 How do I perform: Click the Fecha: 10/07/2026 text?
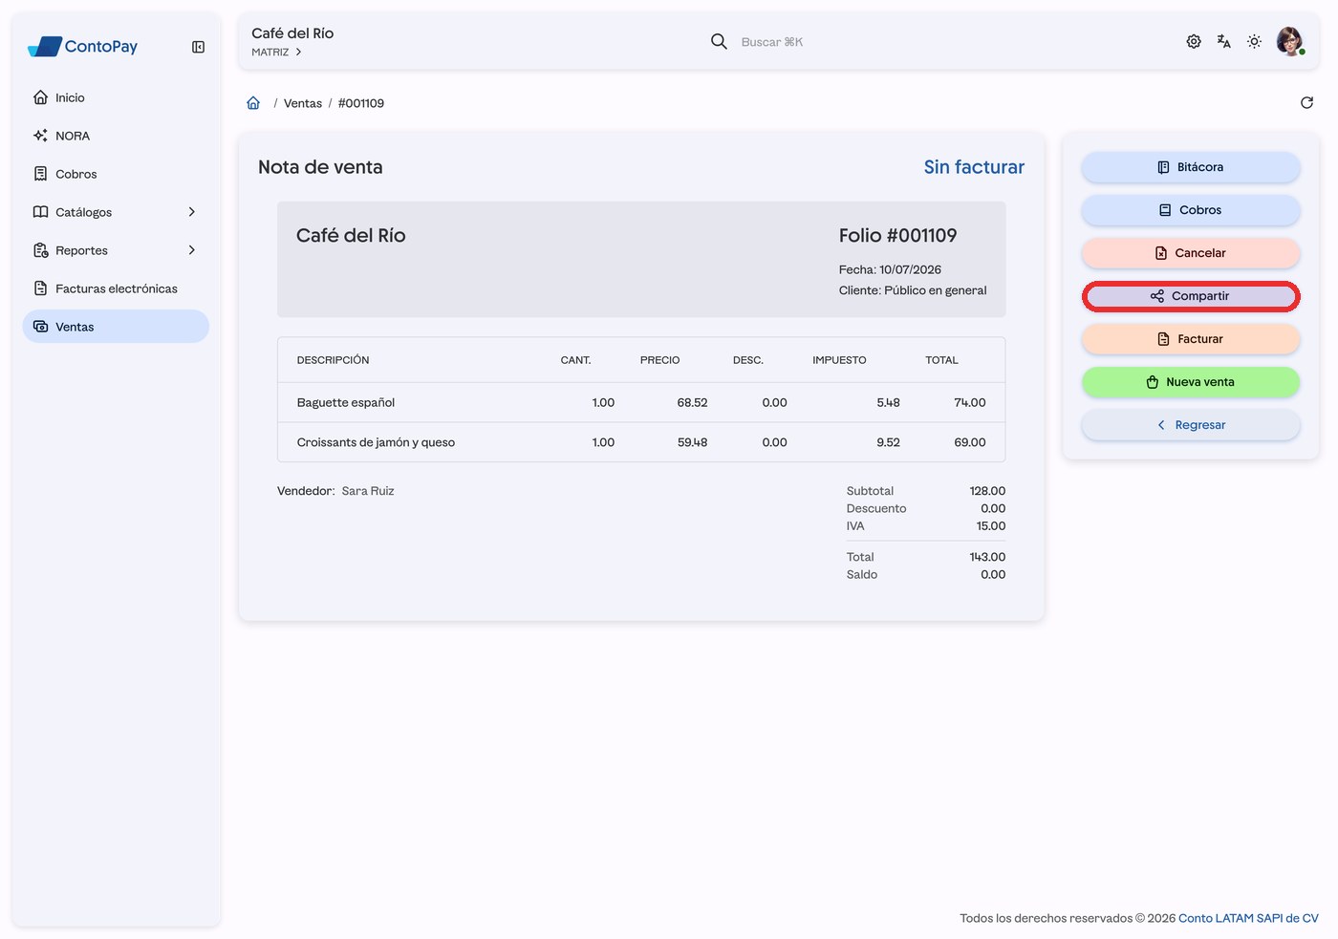click(890, 269)
